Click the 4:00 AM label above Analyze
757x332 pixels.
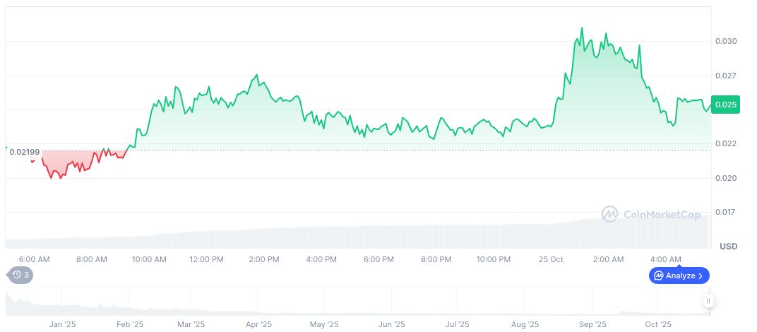666,259
